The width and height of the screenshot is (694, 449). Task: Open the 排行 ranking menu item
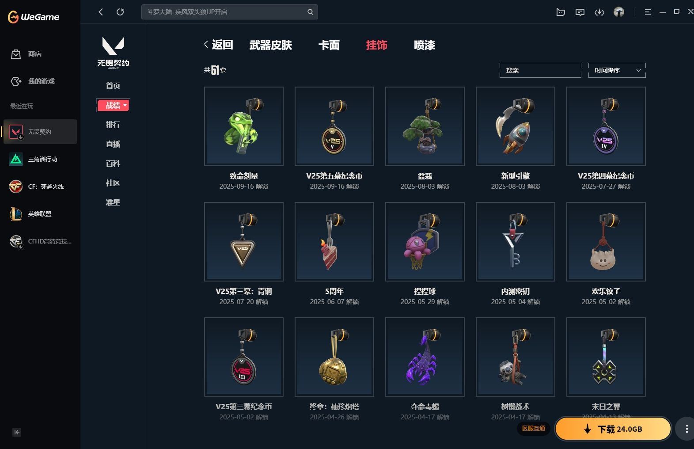(x=113, y=125)
